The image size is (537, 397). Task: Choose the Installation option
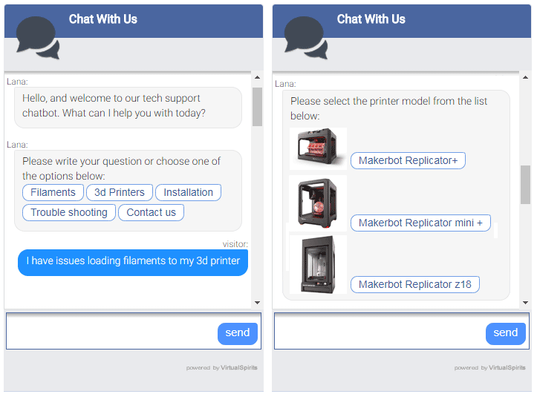(x=189, y=192)
